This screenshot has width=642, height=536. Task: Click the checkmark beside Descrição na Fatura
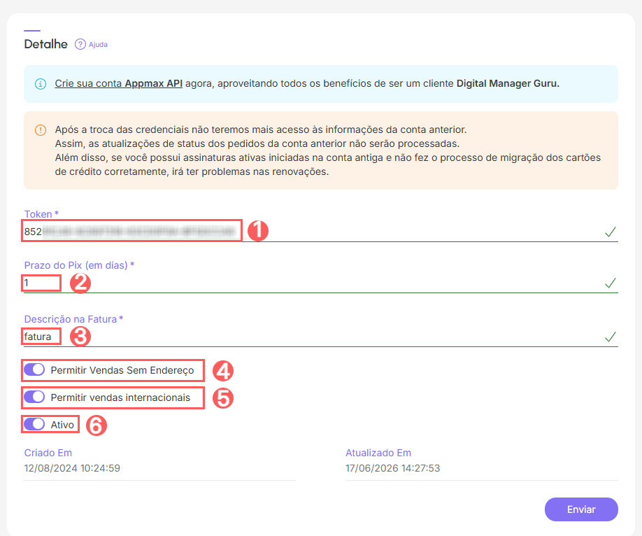point(610,337)
